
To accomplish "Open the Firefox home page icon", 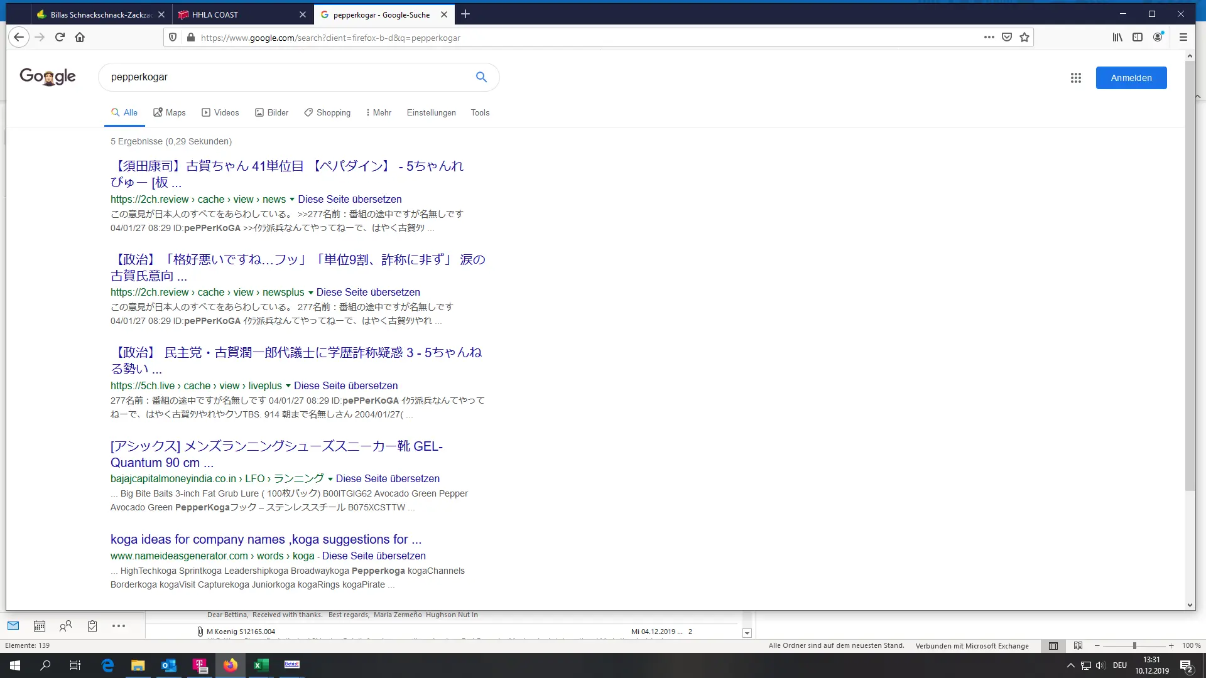I will point(80,37).
